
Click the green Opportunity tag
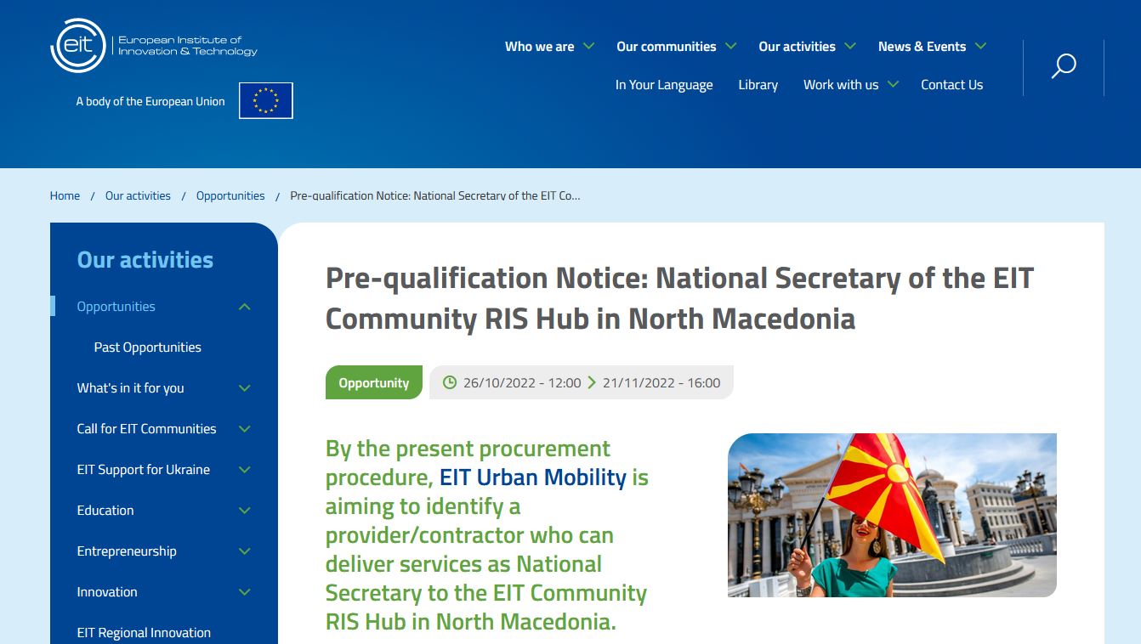[374, 382]
